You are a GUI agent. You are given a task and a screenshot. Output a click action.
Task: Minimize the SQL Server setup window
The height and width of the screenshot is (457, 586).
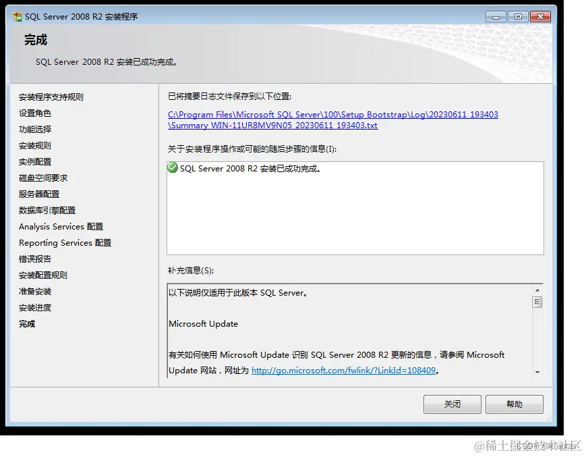tap(496, 17)
